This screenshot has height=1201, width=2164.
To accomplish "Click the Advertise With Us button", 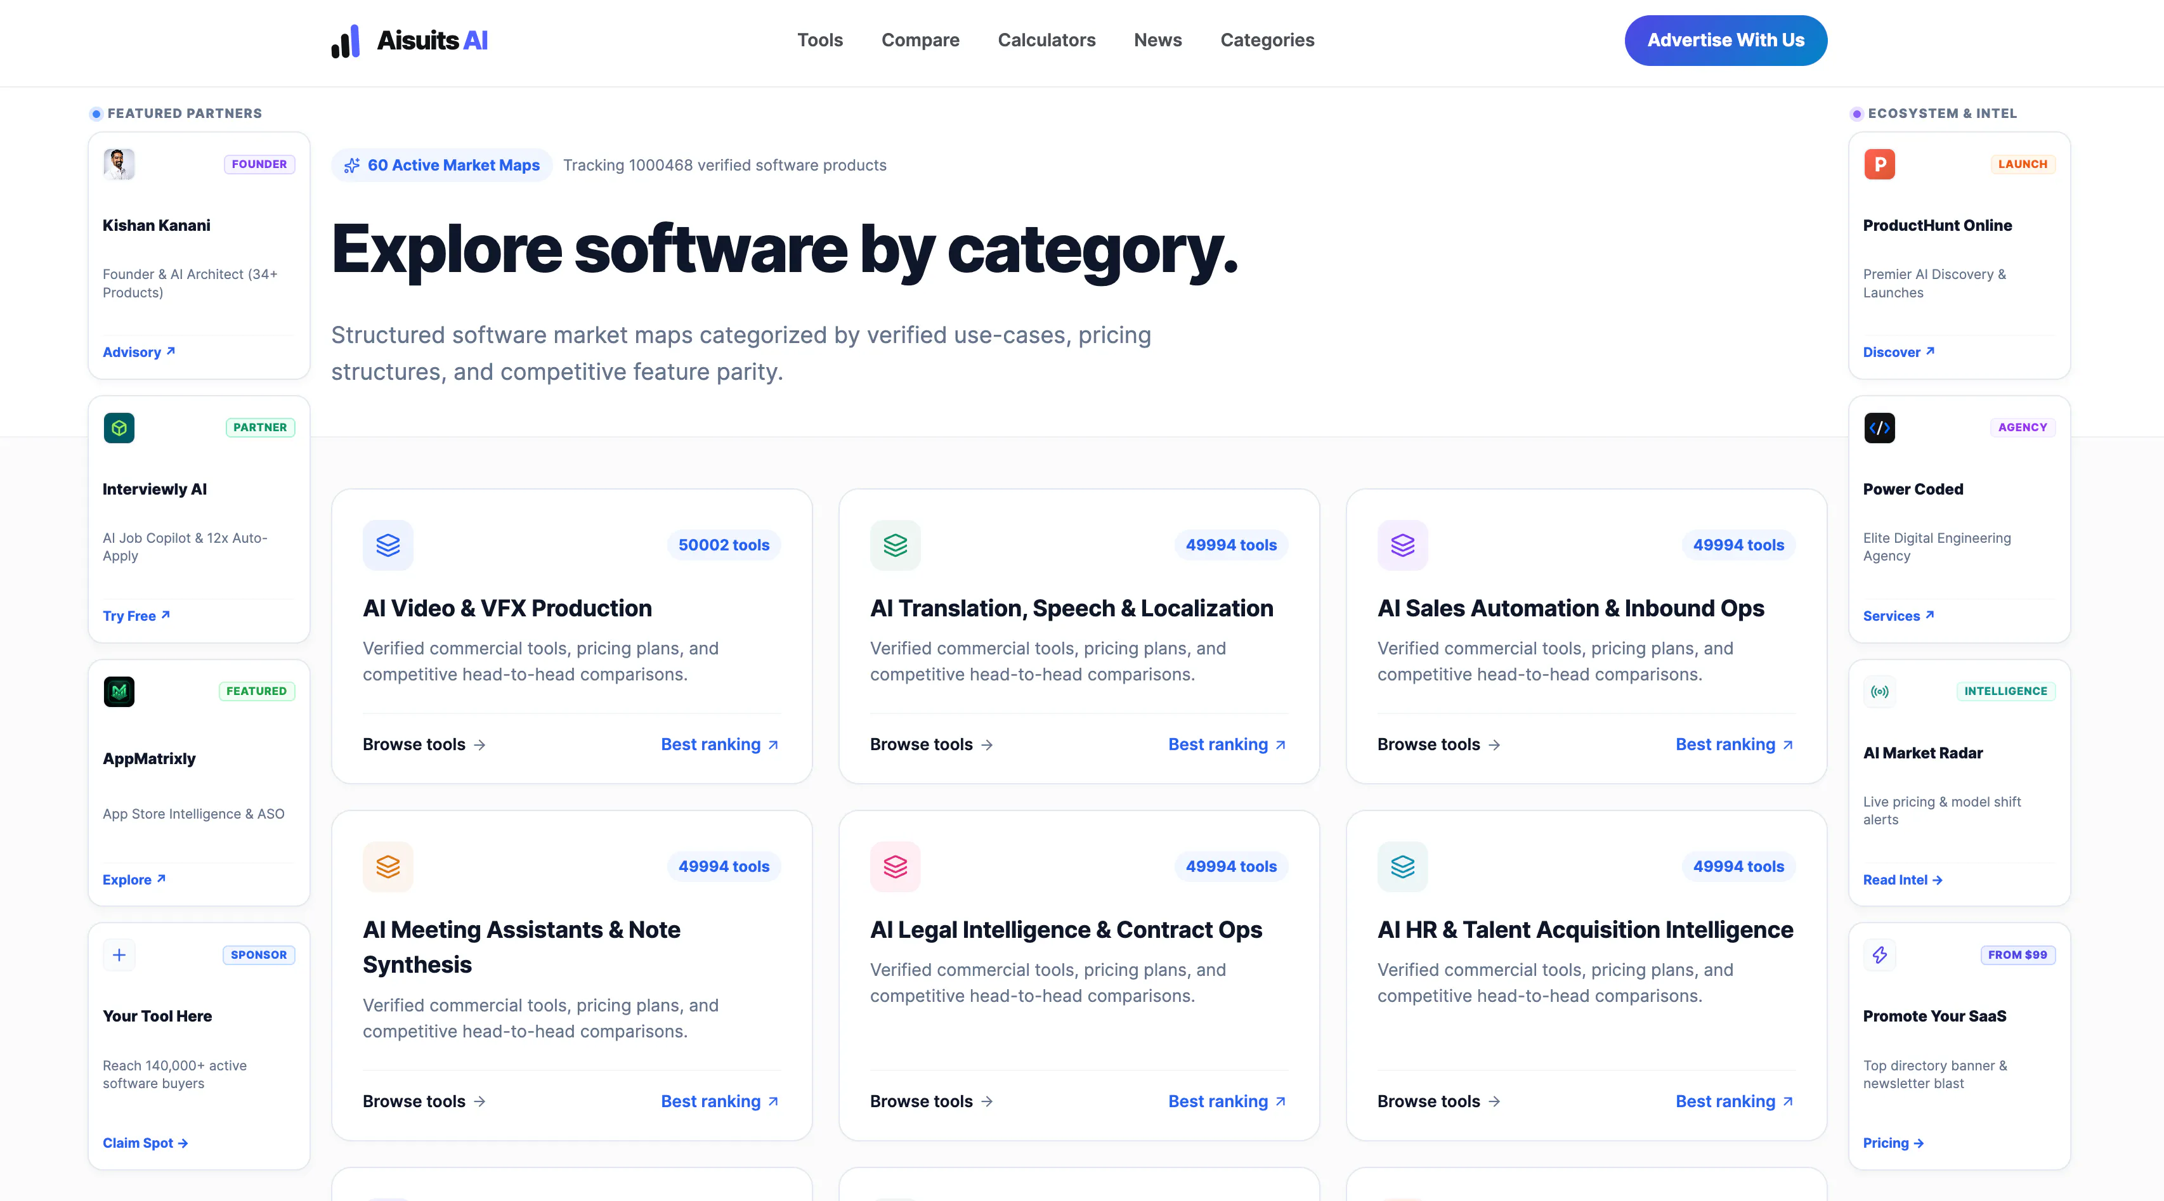I will coord(1726,41).
